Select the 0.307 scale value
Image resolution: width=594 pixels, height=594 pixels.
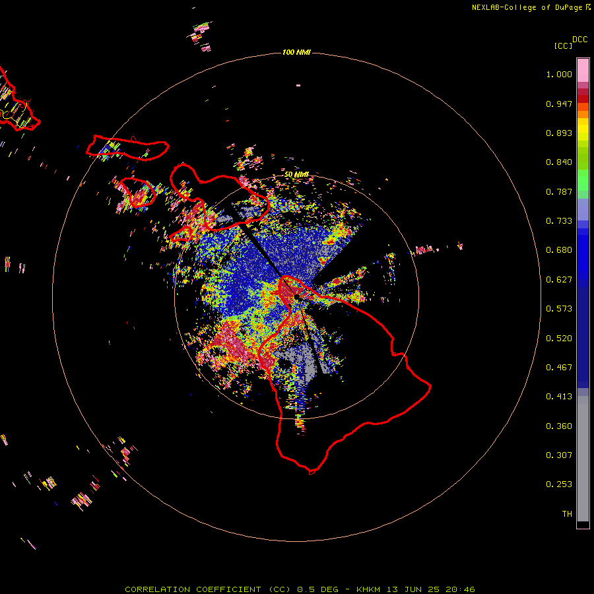559,455
